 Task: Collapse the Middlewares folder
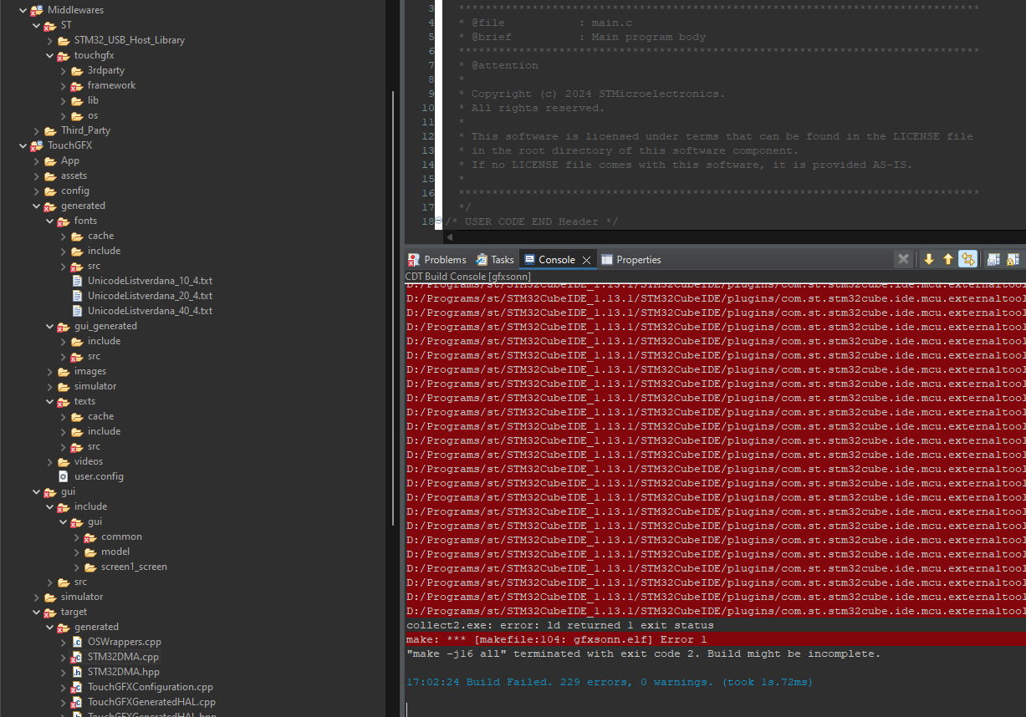click(23, 10)
